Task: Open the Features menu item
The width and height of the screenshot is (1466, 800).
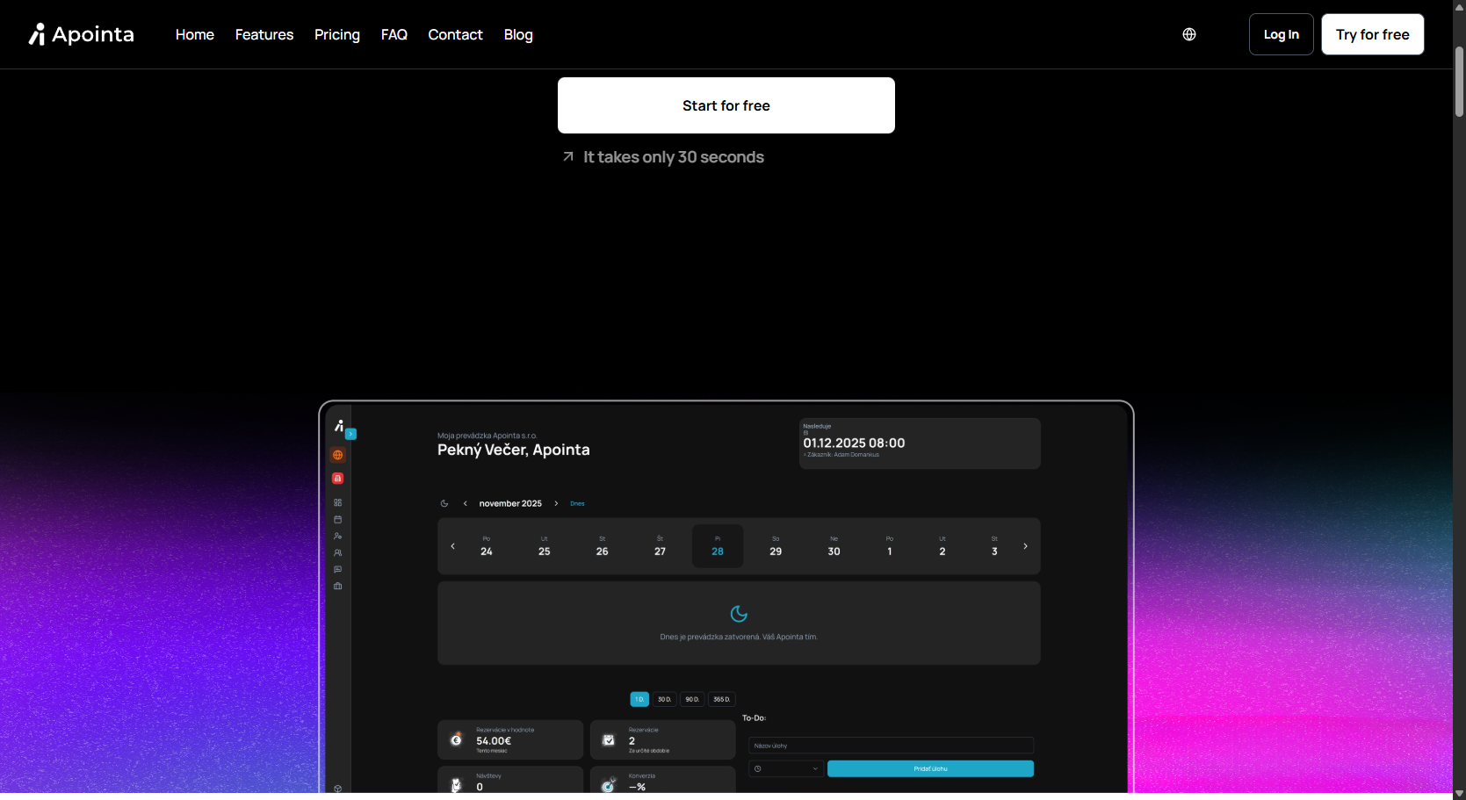Action: point(264,34)
